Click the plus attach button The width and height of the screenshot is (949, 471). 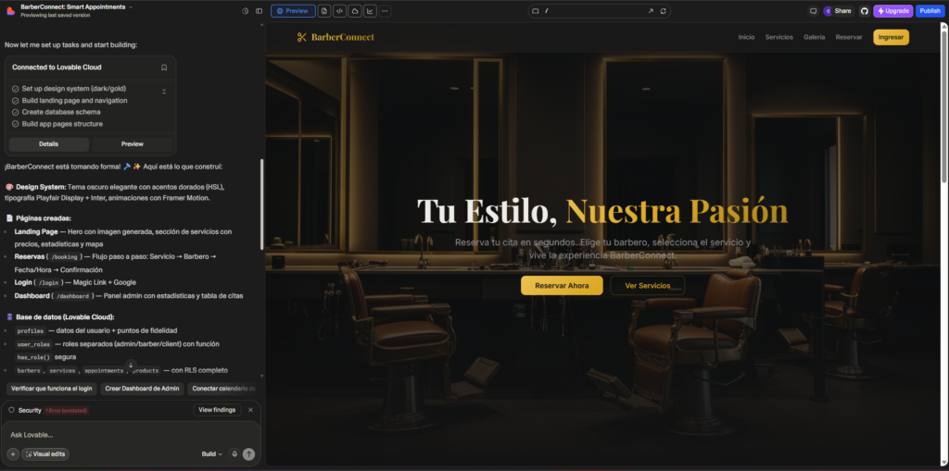point(13,454)
